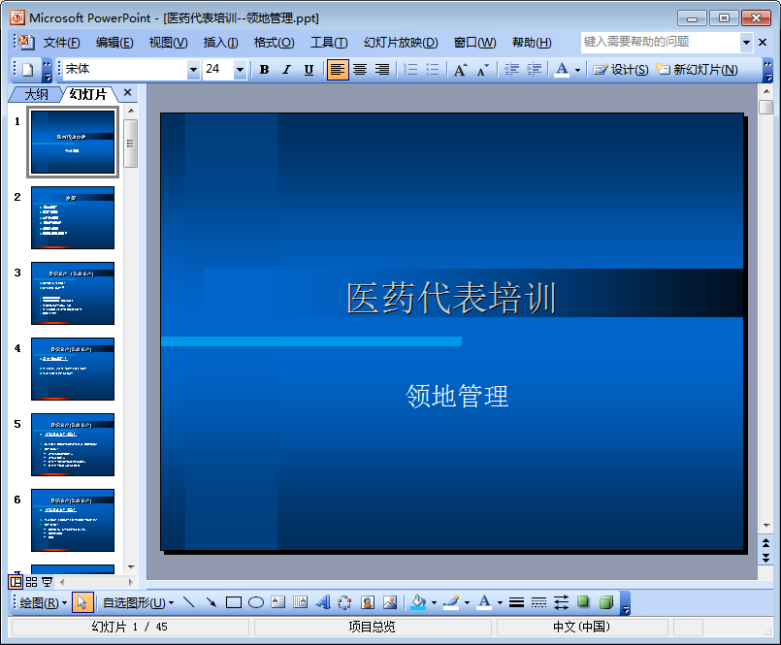
Task: Switch to the 大纲 tab
Action: coord(36,94)
